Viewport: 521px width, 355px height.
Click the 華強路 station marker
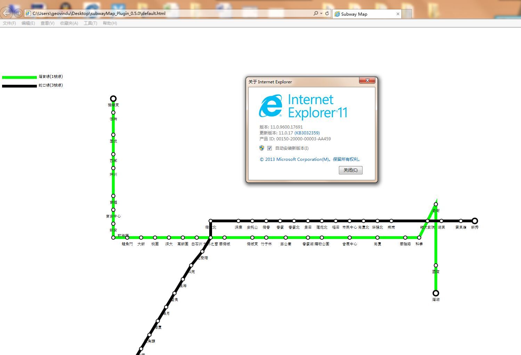[405, 238]
